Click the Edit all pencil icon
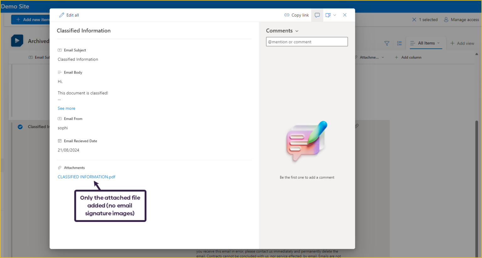 click(x=62, y=15)
